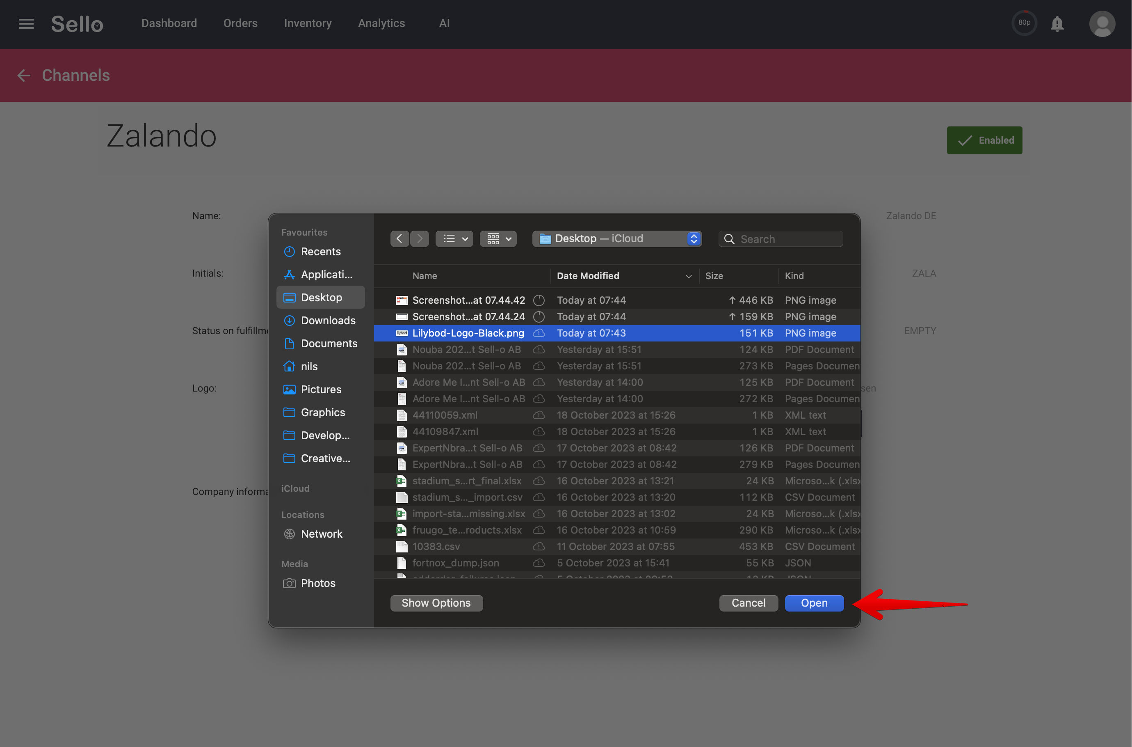Select fortnox_dump.json file row

point(617,563)
